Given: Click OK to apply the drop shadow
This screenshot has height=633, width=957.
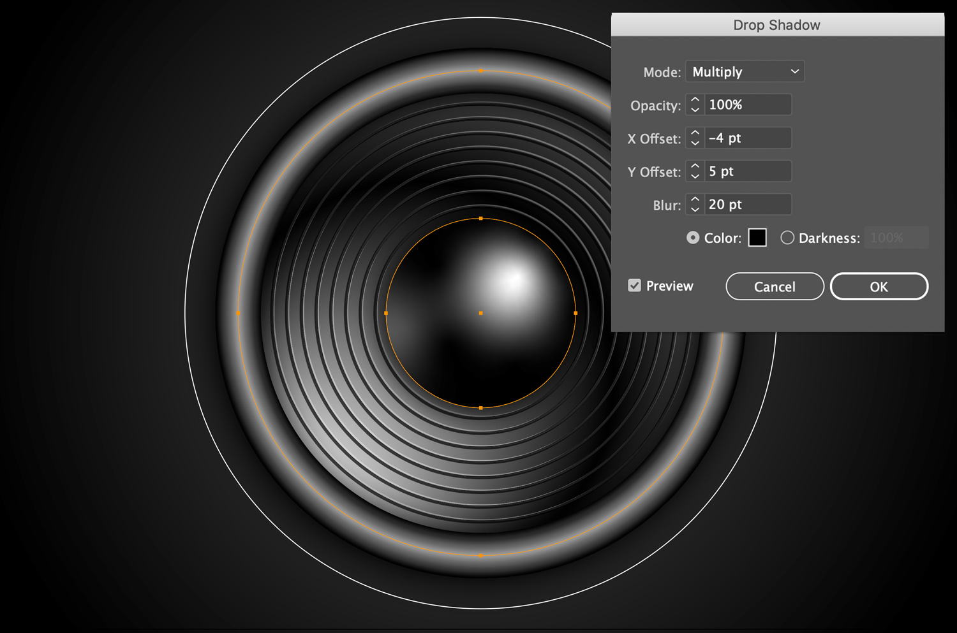Looking at the screenshot, I should (879, 286).
